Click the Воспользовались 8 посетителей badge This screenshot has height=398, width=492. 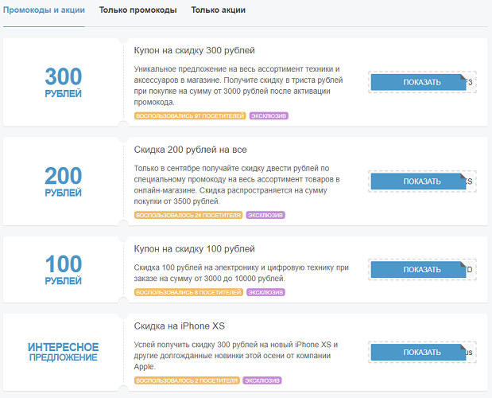point(188,292)
